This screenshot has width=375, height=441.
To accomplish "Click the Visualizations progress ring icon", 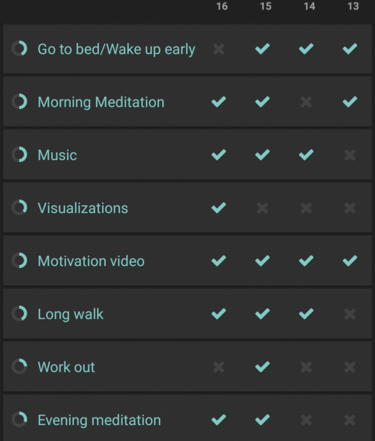I will (19, 208).
